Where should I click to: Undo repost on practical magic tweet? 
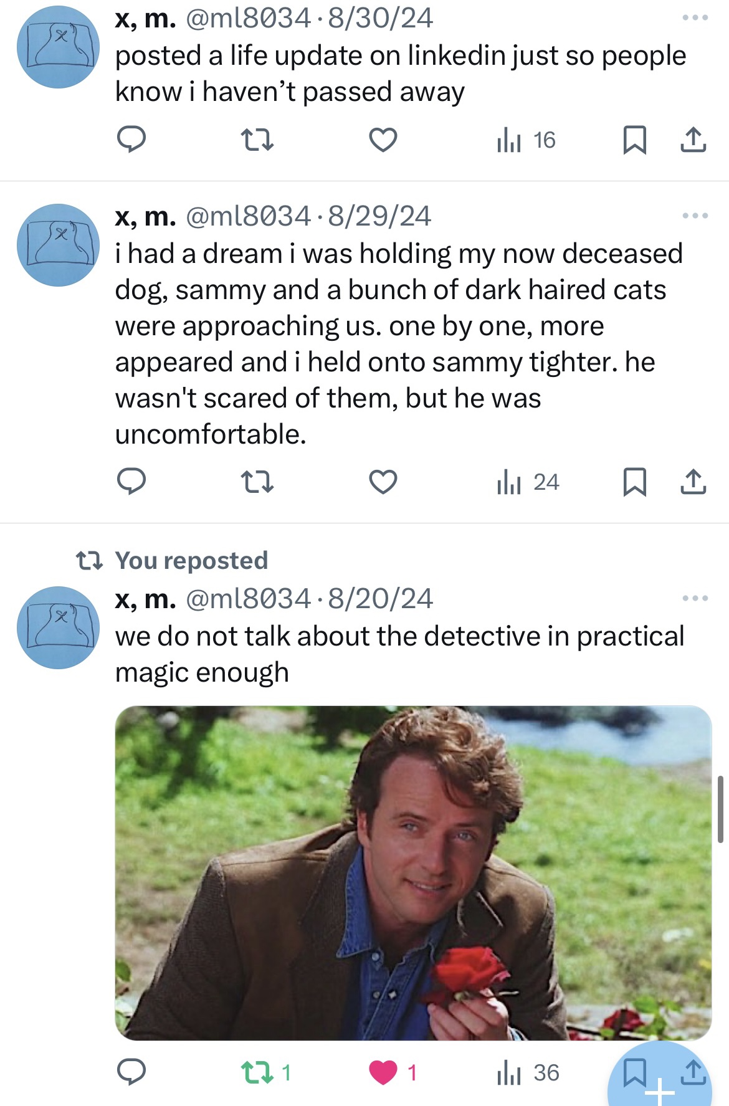pos(257,1072)
